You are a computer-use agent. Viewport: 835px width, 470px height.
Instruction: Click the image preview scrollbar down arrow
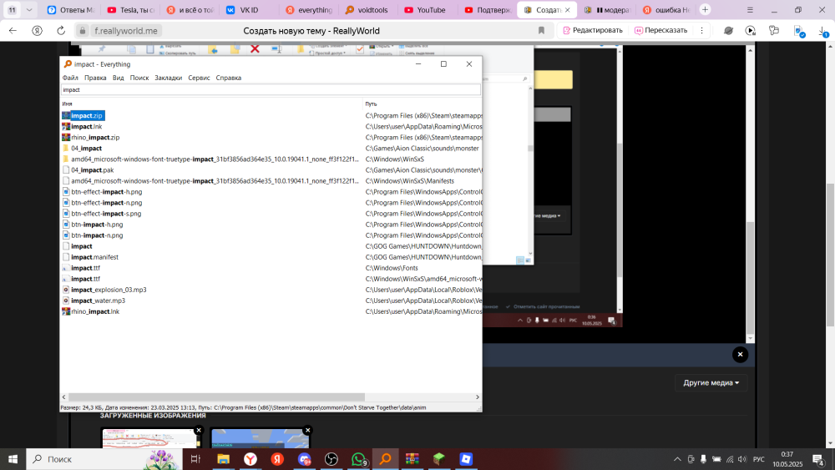point(751,339)
